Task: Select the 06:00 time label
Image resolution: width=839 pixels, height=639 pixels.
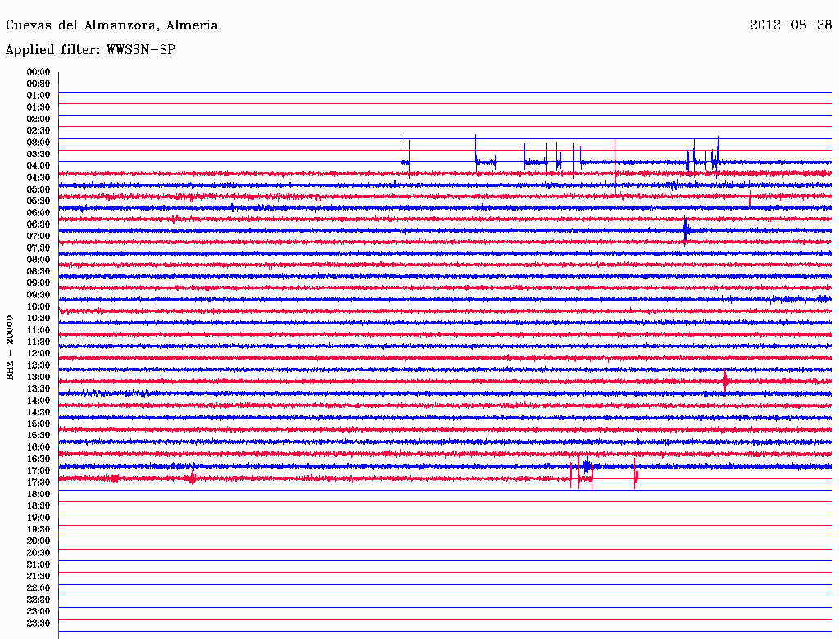Action: point(39,213)
